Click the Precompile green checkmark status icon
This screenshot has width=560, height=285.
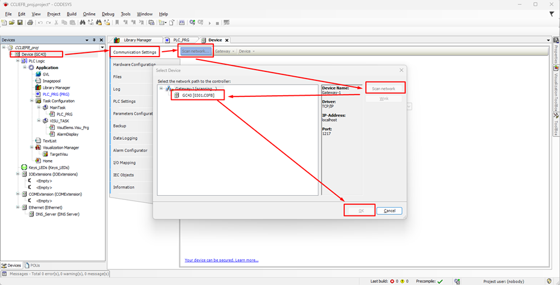coord(440,281)
